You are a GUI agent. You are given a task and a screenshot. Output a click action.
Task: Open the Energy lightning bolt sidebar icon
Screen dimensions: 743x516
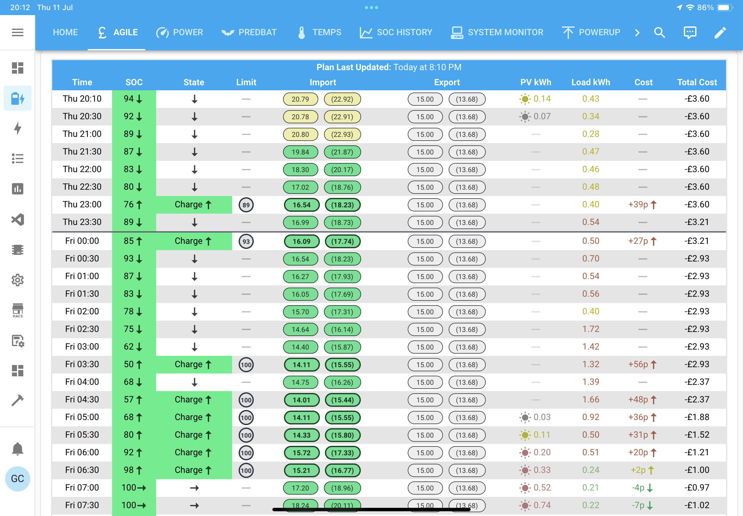coord(17,128)
